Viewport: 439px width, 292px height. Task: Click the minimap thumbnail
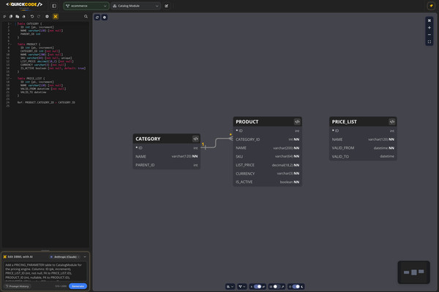[414, 272]
